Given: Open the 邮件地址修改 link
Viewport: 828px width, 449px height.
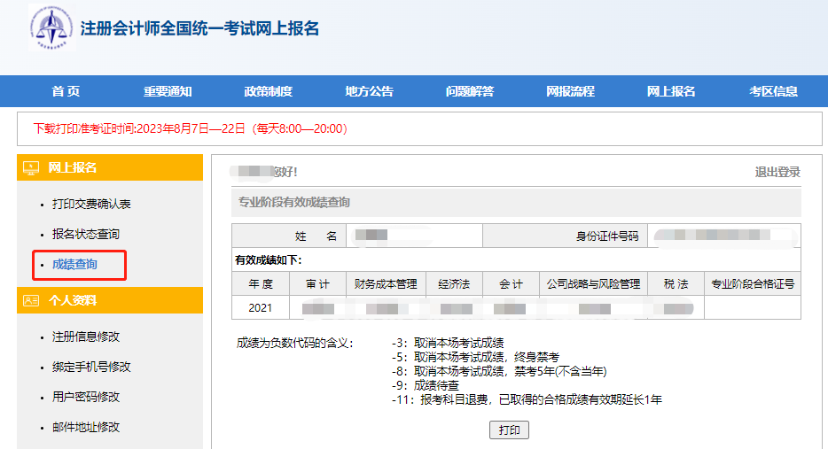Looking at the screenshot, I should (85, 427).
